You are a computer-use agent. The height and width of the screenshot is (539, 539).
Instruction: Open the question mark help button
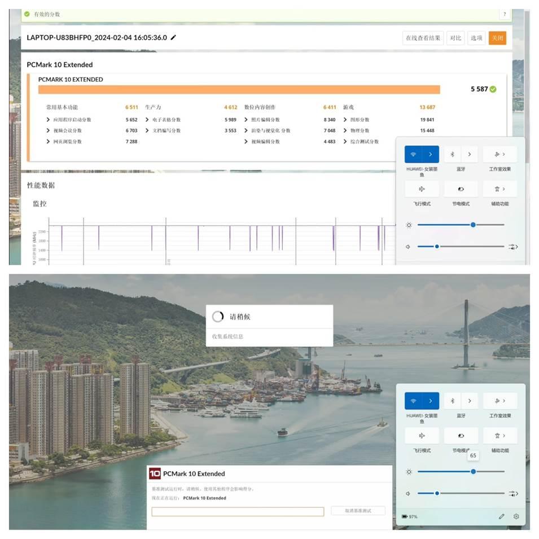pos(505,14)
